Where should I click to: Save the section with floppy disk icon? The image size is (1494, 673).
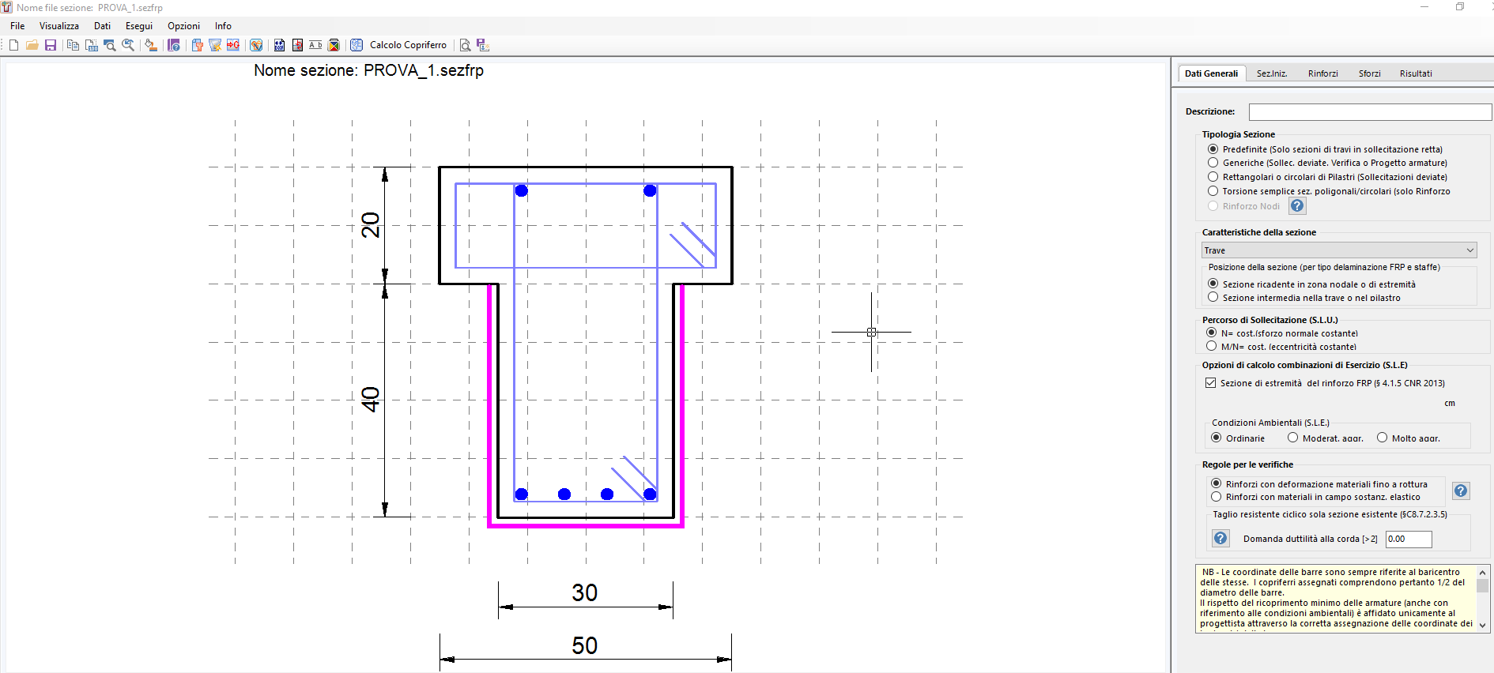[x=51, y=45]
